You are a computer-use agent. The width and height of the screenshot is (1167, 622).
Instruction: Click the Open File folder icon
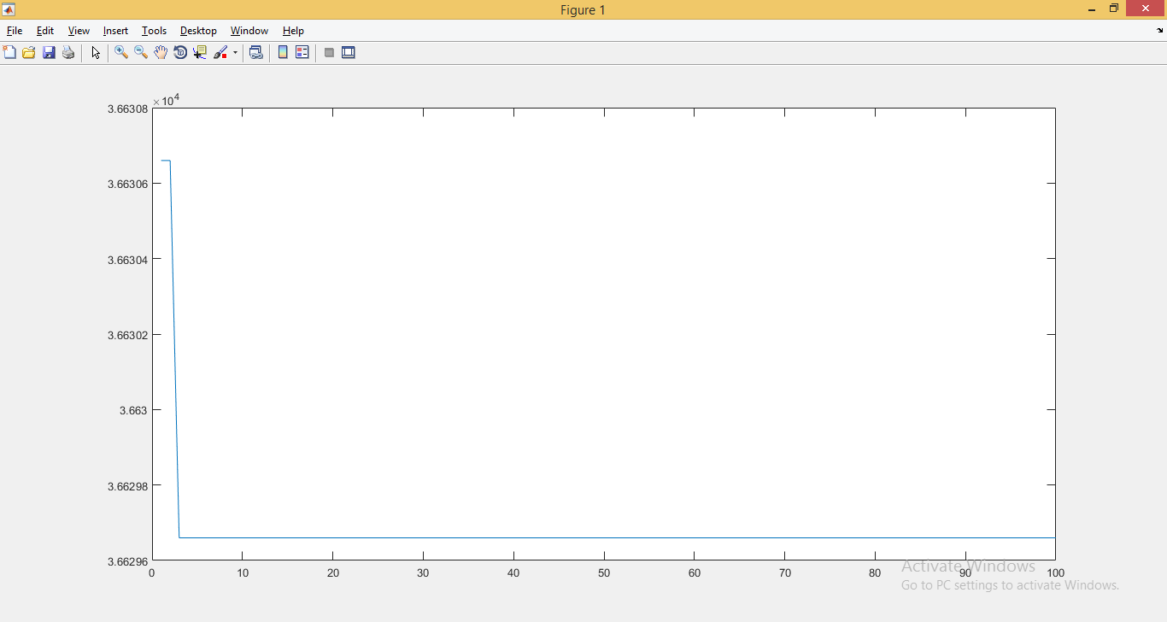pyautogui.click(x=29, y=52)
